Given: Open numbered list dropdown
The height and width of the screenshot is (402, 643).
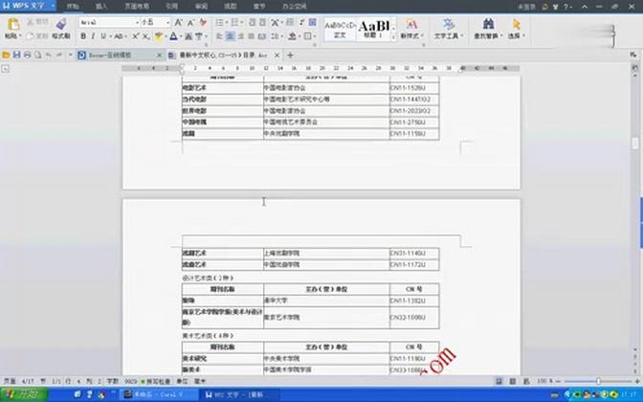Looking at the screenshot, I should click(242, 22).
